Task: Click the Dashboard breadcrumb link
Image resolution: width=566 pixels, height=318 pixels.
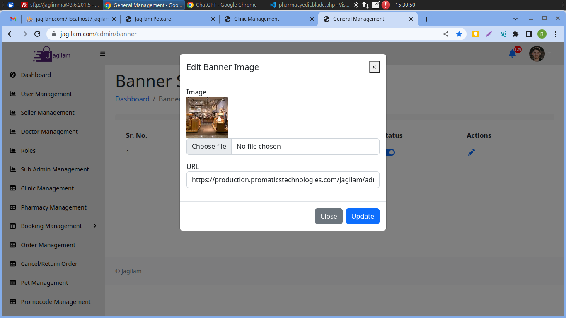Action: [132, 99]
